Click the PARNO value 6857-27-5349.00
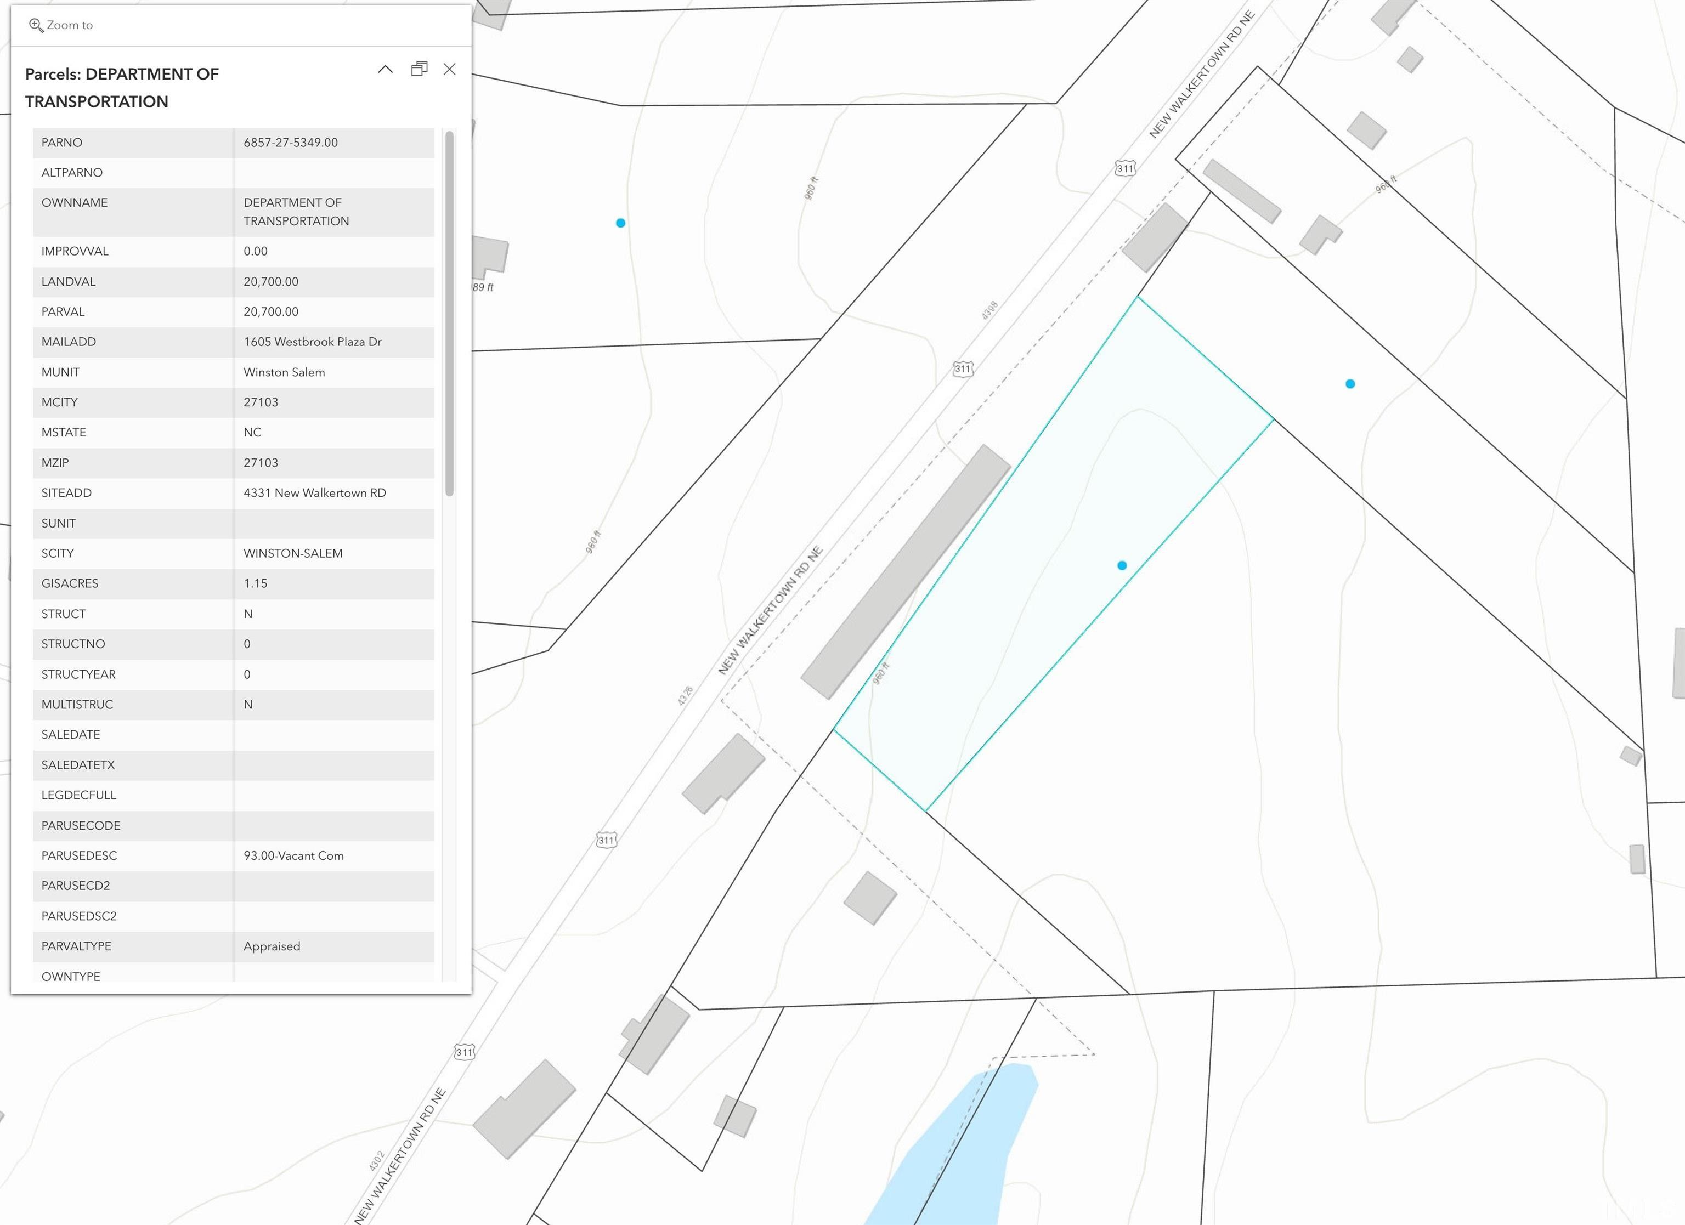This screenshot has width=1685, height=1225. 291,143
